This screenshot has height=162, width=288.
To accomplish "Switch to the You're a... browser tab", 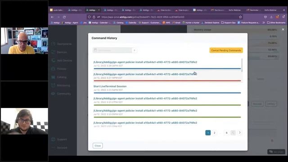I will [217, 10].
